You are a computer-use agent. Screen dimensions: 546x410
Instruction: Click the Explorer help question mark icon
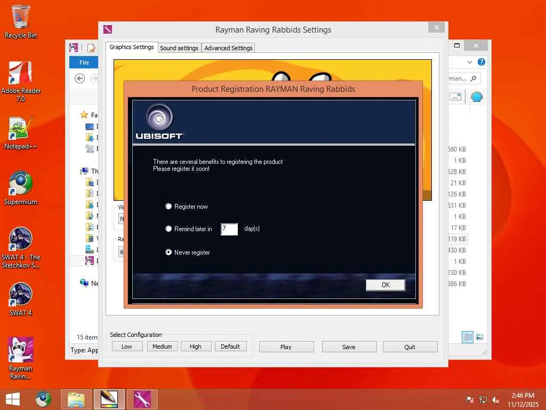(481, 62)
